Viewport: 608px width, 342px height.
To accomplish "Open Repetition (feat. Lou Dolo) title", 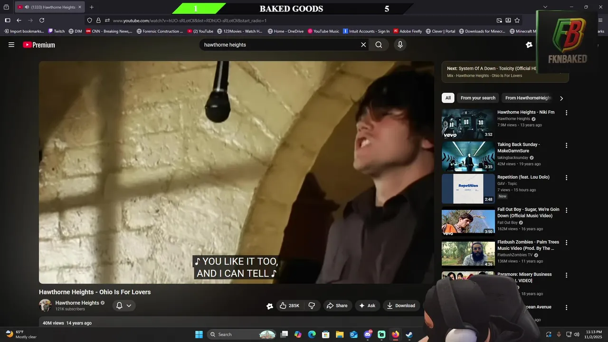I will pos(523,177).
